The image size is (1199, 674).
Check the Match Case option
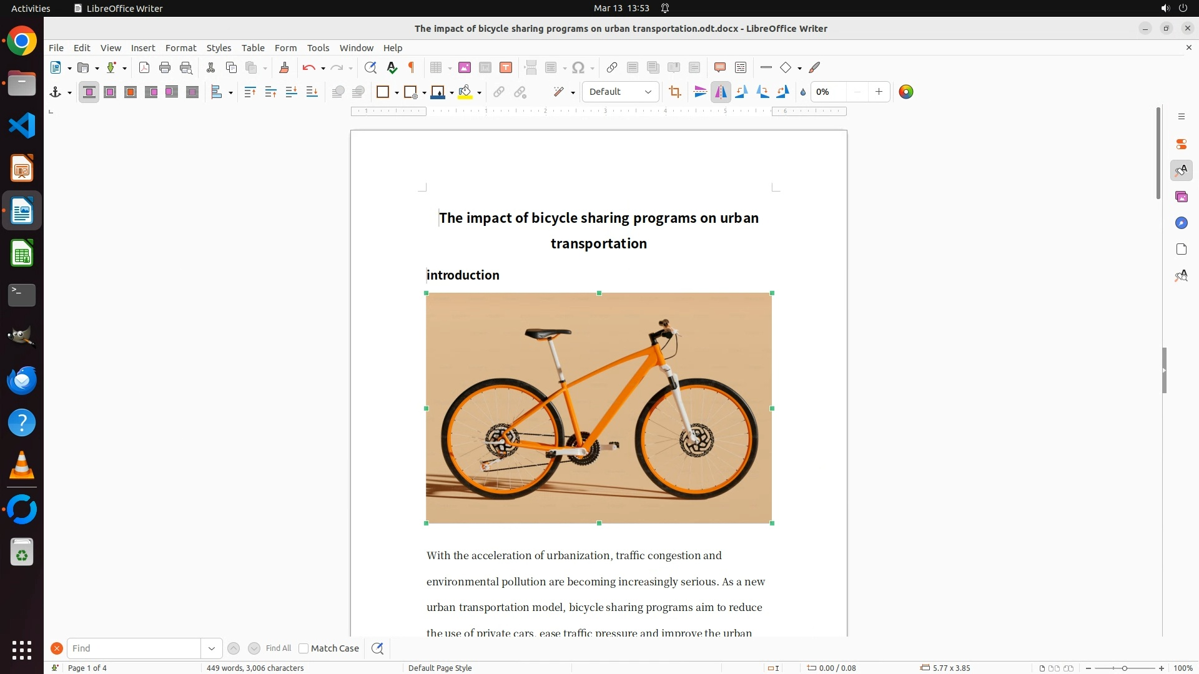[x=303, y=648]
